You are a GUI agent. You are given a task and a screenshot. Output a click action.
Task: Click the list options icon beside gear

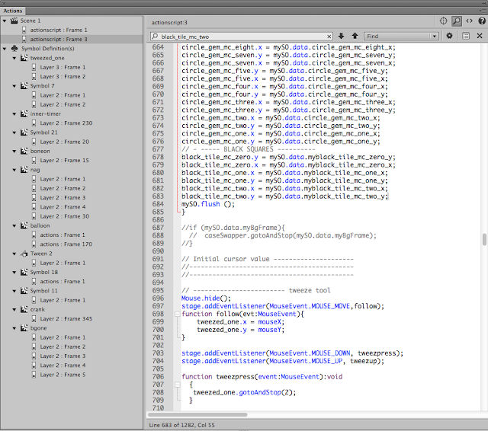click(466, 36)
